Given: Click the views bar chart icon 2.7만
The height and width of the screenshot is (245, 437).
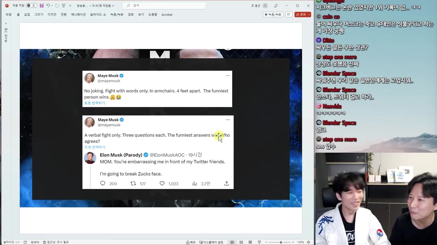Looking at the screenshot, I should [194, 183].
